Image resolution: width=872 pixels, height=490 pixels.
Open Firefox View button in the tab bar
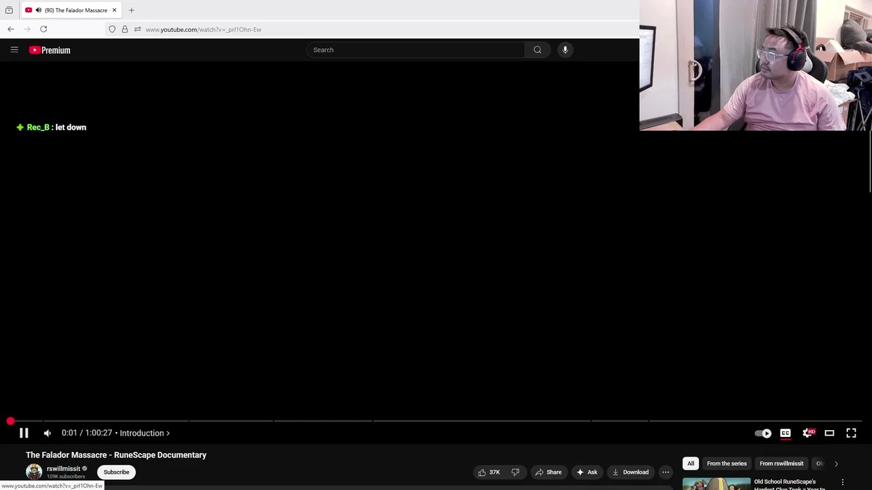(x=9, y=10)
